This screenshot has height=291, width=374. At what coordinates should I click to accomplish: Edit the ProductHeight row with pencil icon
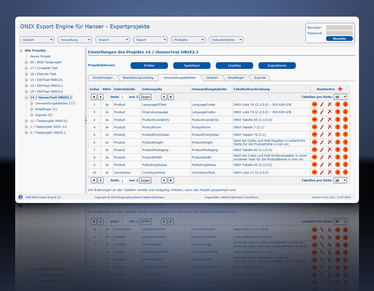[x=322, y=142]
